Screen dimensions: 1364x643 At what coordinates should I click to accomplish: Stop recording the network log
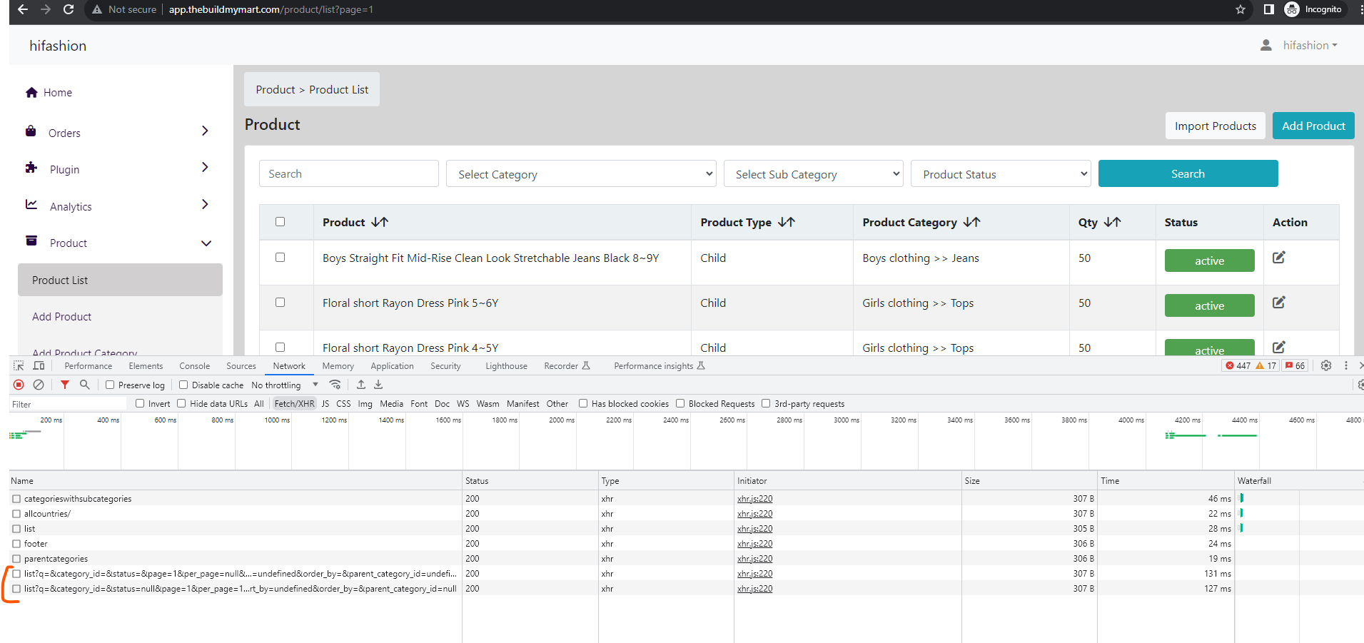19,385
